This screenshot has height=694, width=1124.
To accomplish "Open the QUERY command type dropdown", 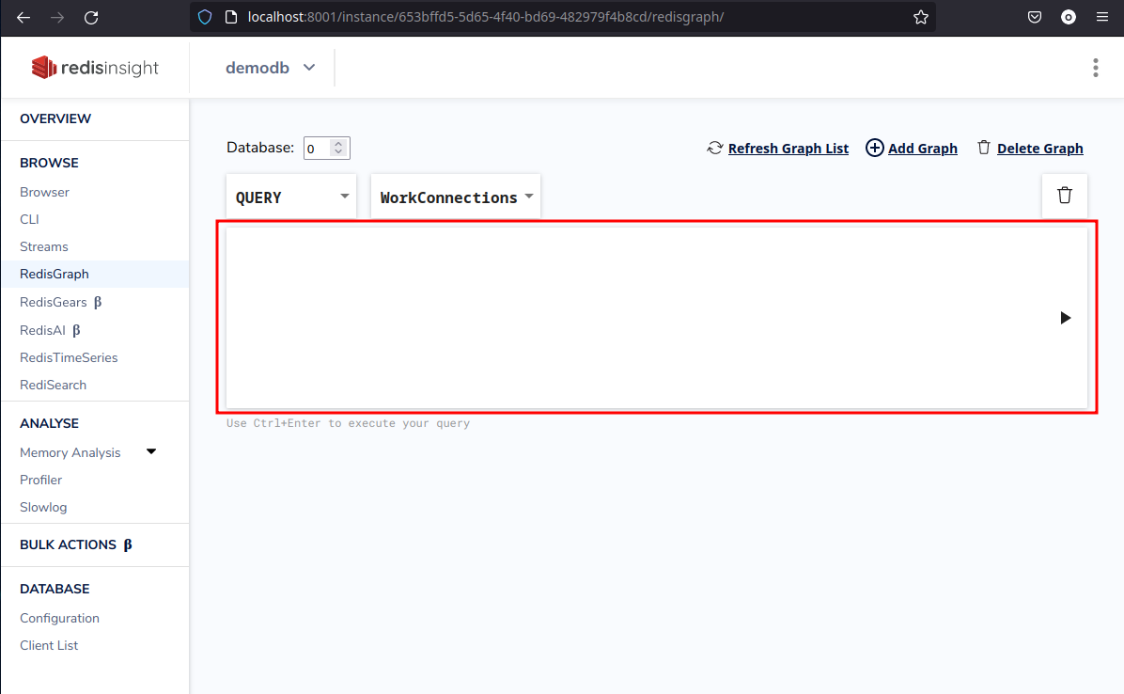I will (291, 197).
